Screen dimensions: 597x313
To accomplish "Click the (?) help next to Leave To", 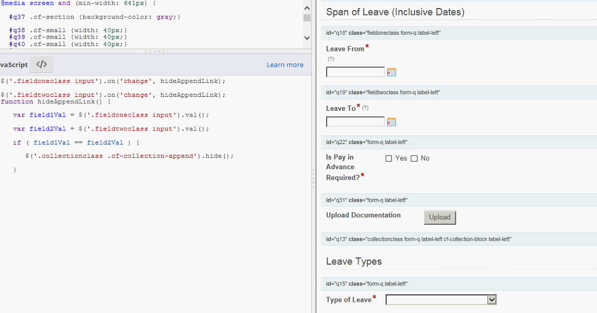I will pyautogui.click(x=366, y=108).
